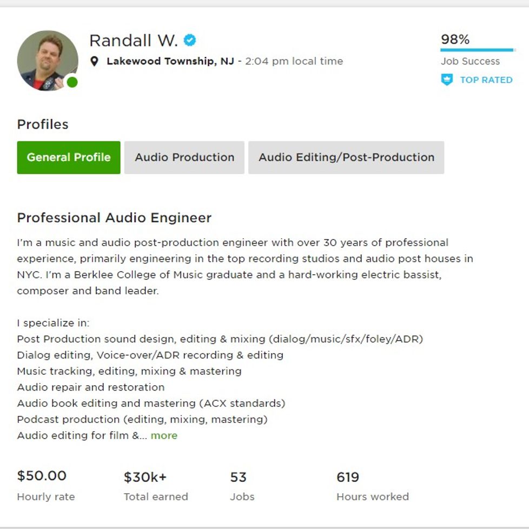Screen dimensions: 529x529
Task: Click the Top Rated shield icon
Action: [x=447, y=80]
